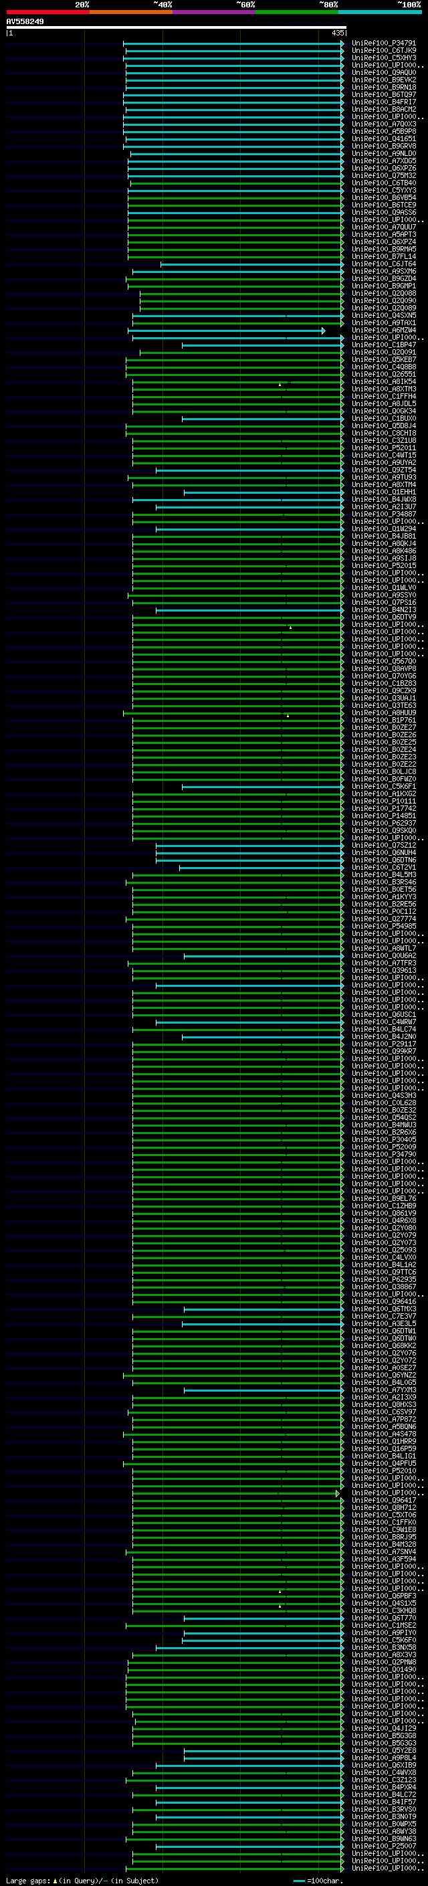Viewport: 428px width, 1886px height.
Task: Select label UniRef100_B8ACM2
Action: point(383,109)
